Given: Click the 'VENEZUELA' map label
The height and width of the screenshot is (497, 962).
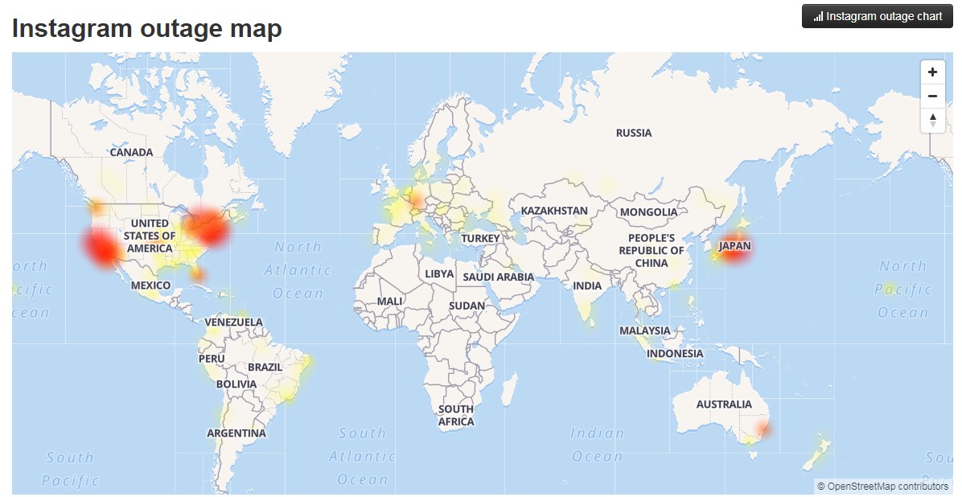Looking at the screenshot, I should [x=233, y=322].
